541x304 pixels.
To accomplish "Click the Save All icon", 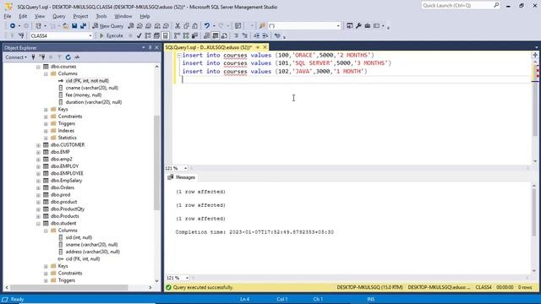I will (83, 26).
